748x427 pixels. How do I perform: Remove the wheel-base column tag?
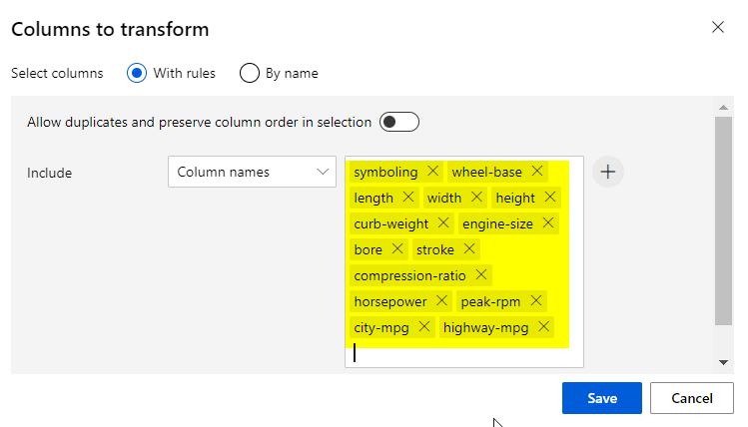click(x=537, y=172)
